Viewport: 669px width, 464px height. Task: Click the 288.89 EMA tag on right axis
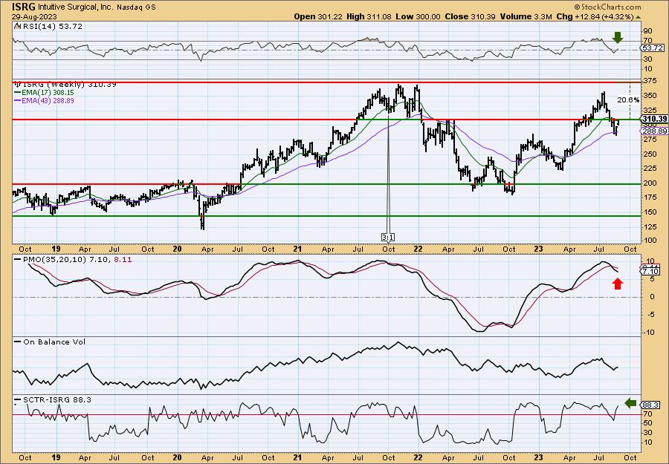(654, 131)
